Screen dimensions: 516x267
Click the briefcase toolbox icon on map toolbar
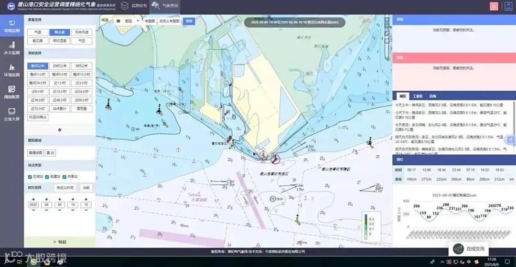(119, 21)
